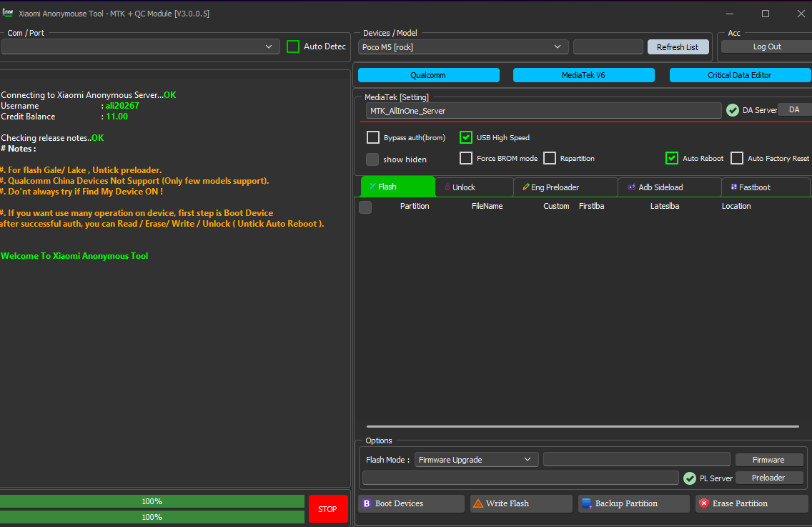Click the Custom column header

click(556, 206)
